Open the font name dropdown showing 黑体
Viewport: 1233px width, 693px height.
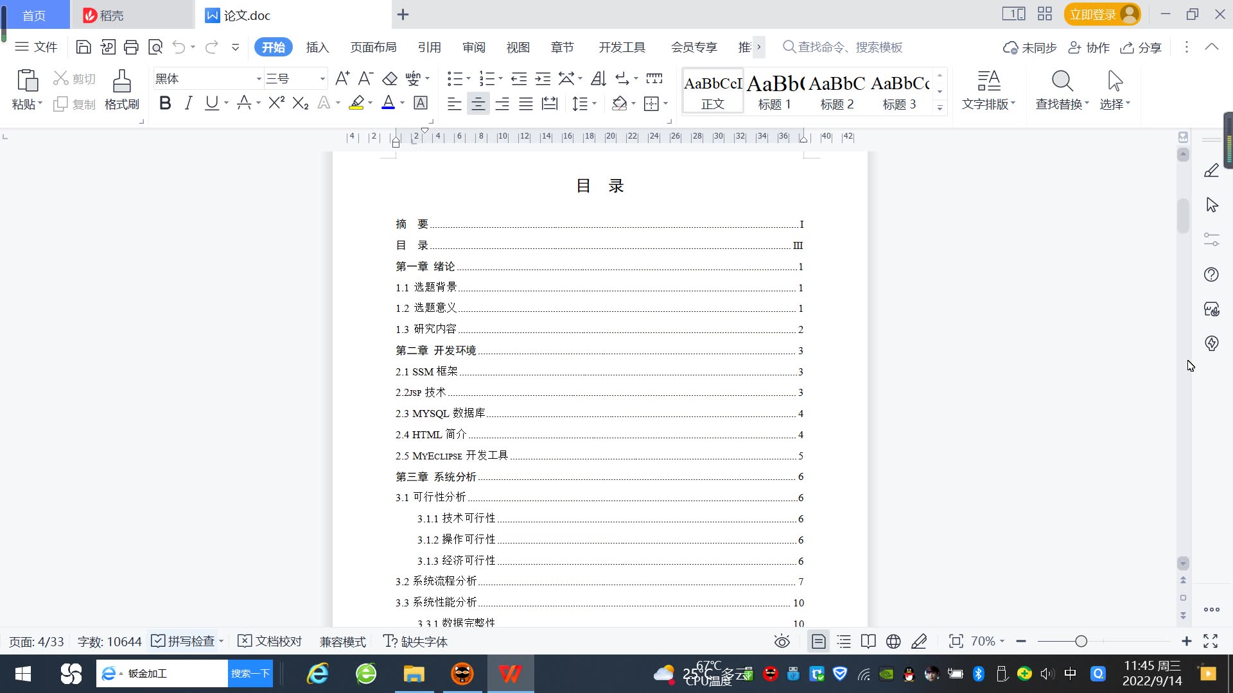tap(259, 79)
